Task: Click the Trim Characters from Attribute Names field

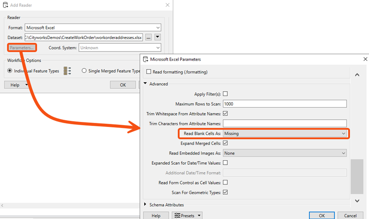Action: [285, 123]
